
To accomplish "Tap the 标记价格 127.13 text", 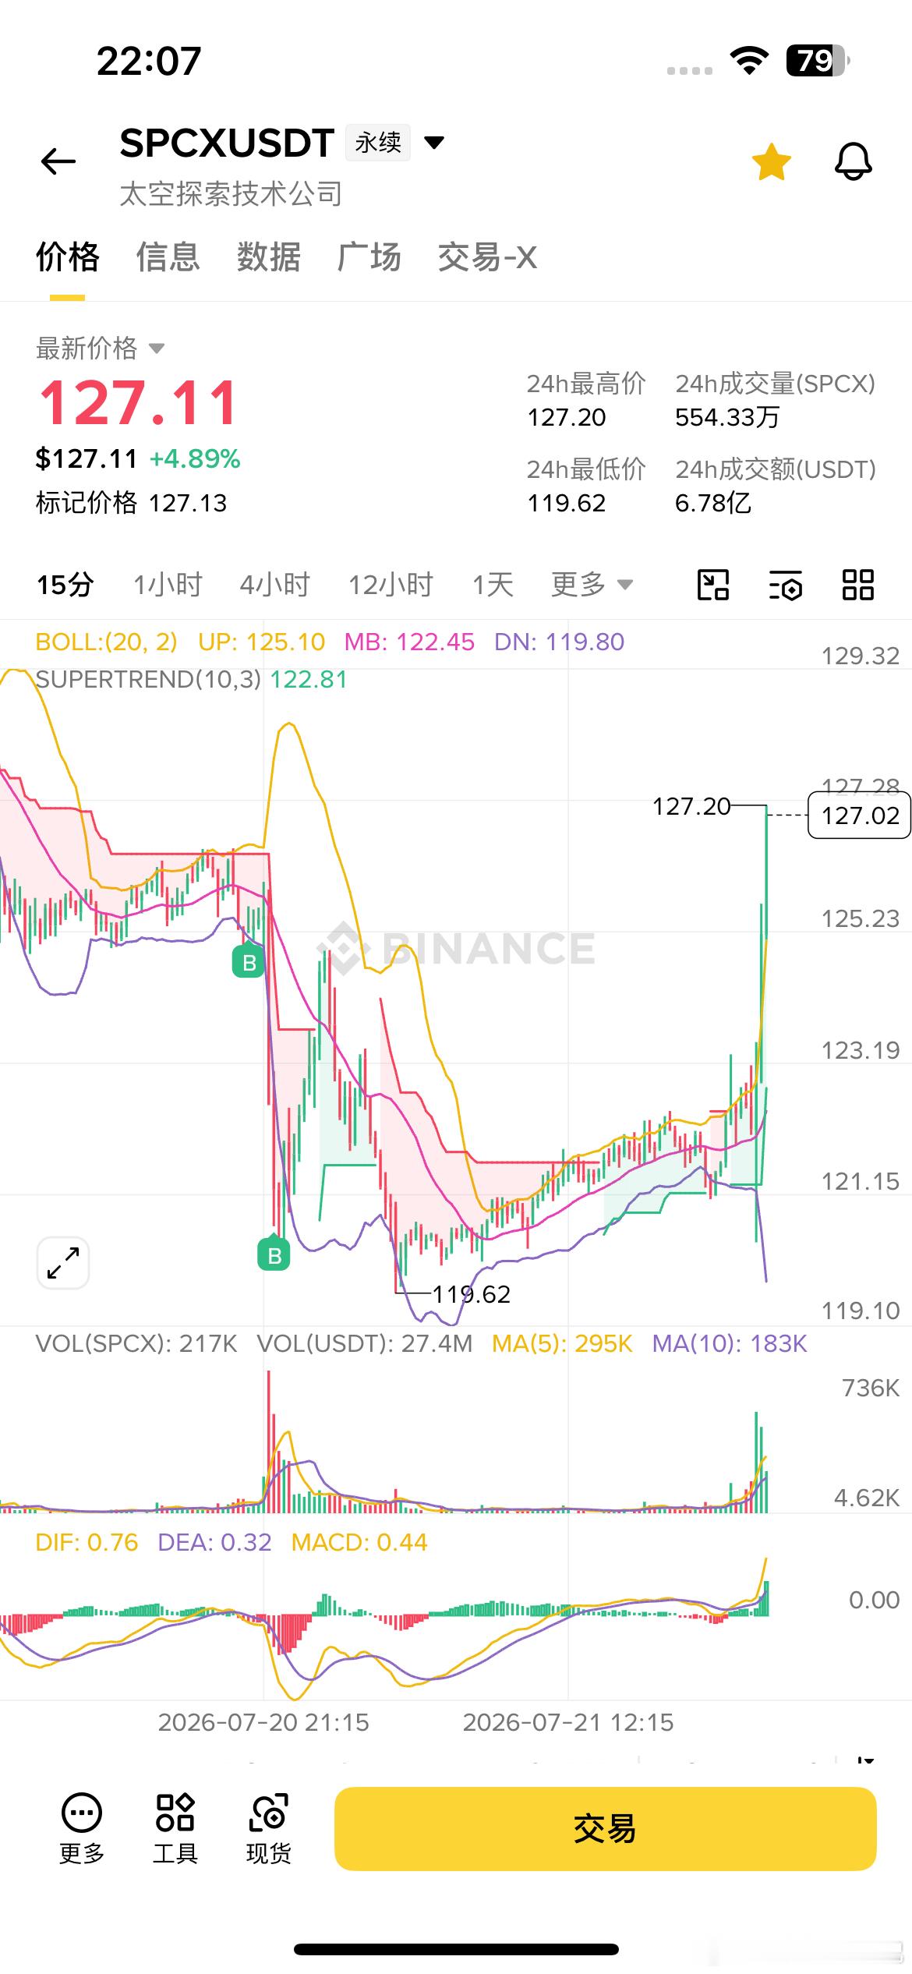I will pos(131,503).
